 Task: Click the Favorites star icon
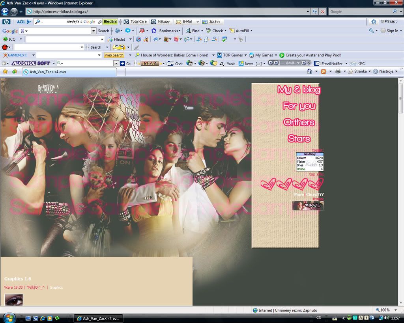coord(5,71)
